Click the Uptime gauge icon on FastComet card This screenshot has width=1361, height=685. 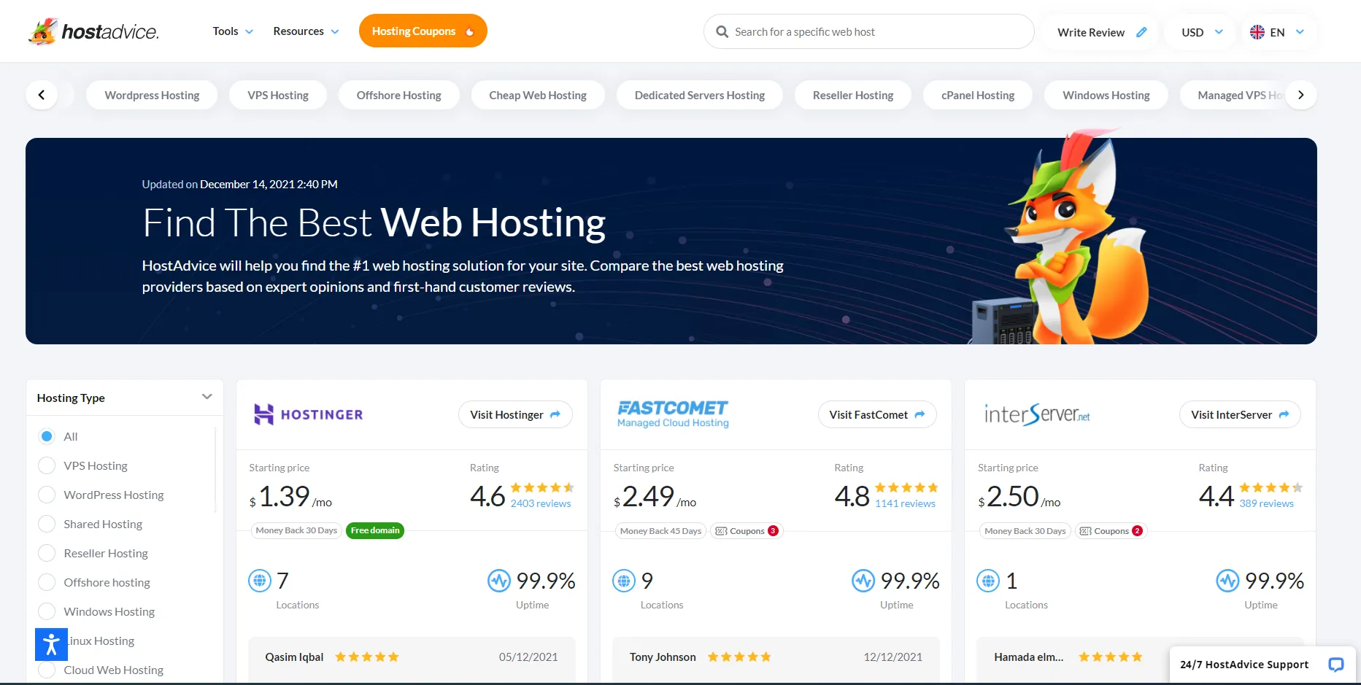click(864, 581)
